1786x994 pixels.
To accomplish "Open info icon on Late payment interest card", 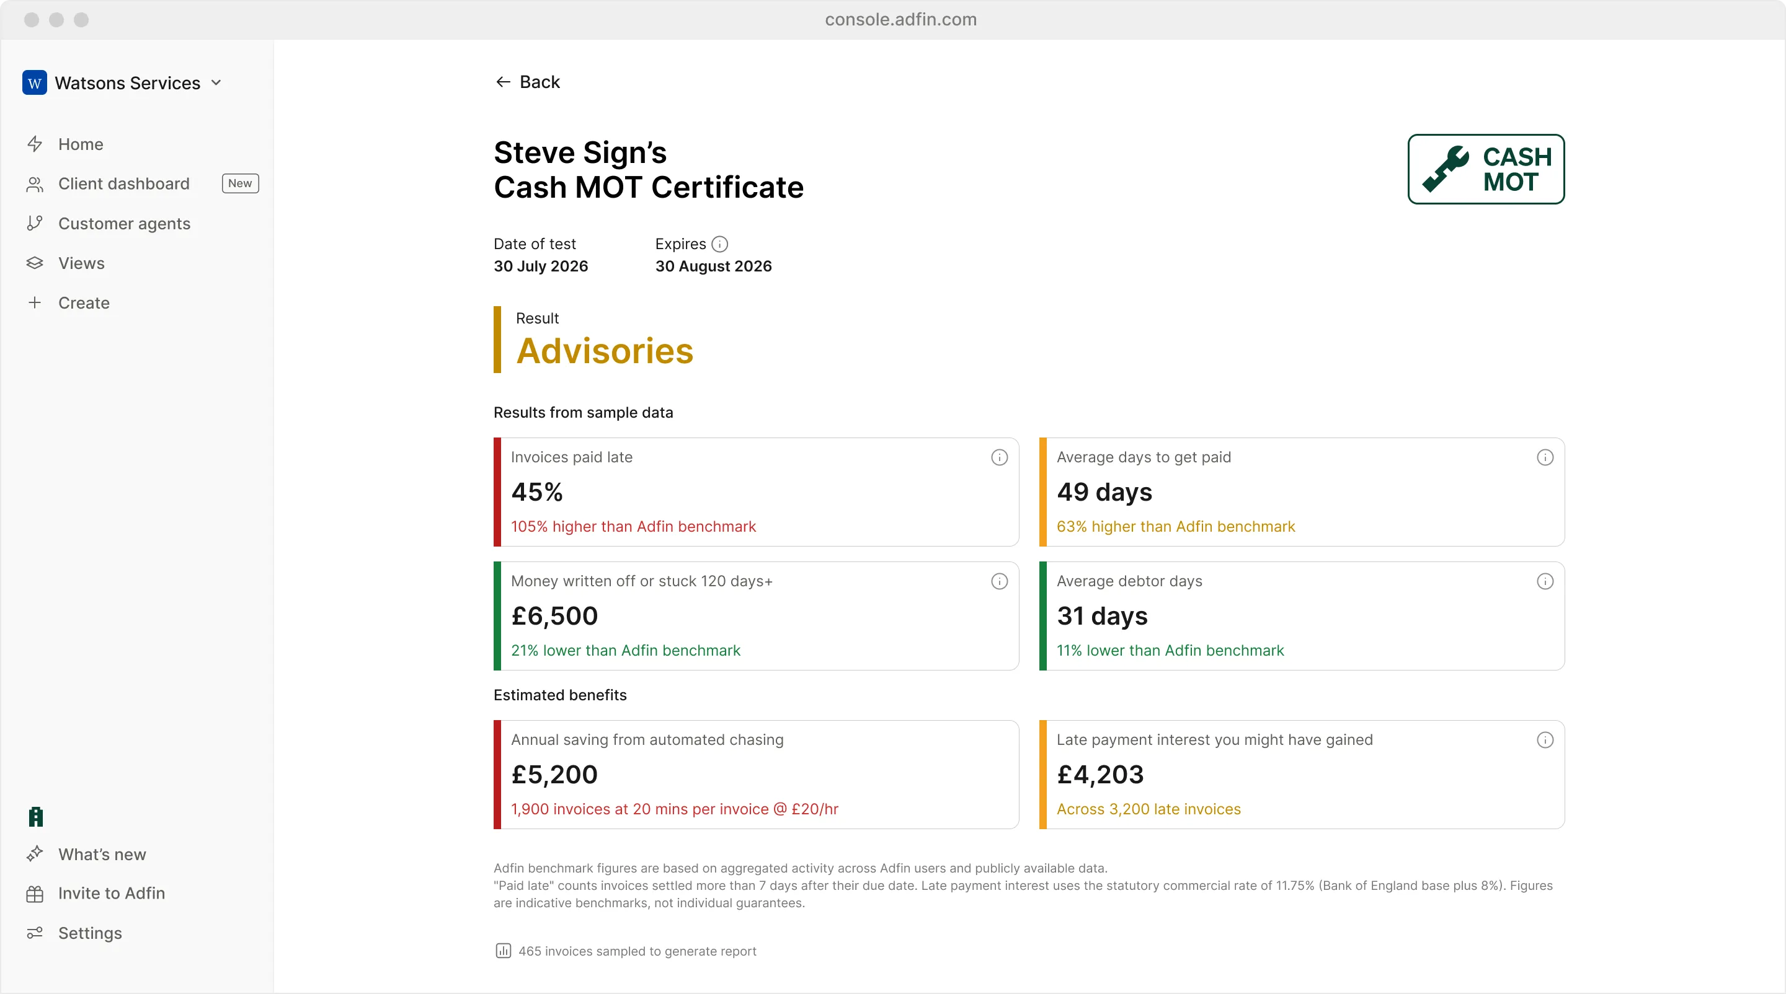I will 1545,740.
